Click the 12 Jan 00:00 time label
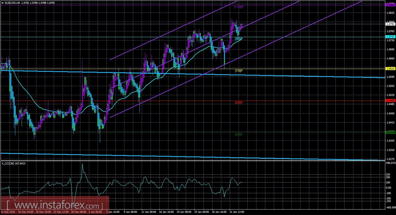The height and width of the screenshot is (215, 396). tap(149, 212)
